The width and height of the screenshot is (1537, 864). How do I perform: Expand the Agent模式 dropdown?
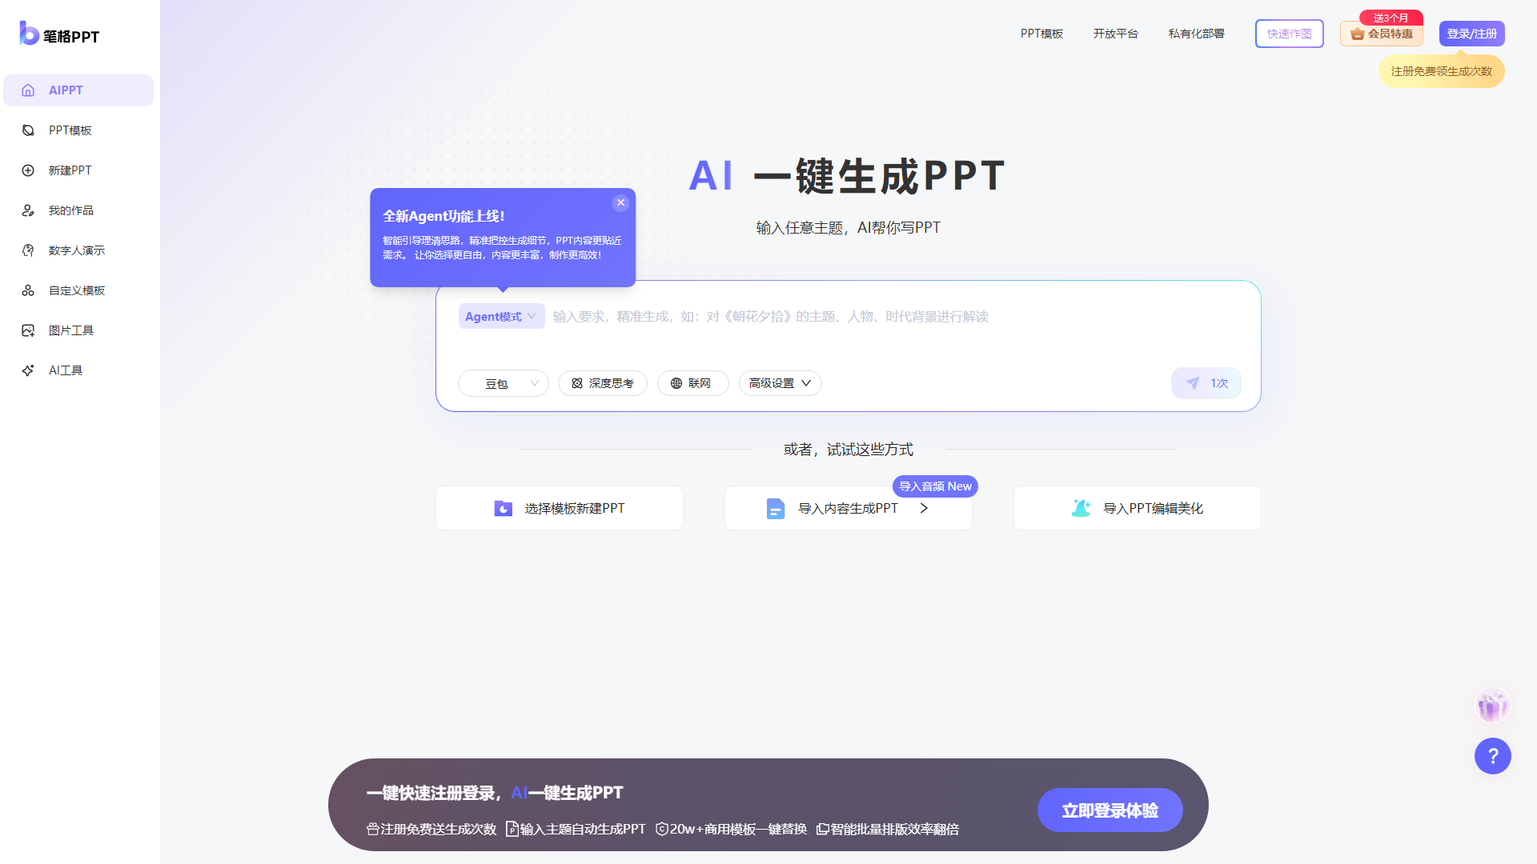click(501, 316)
